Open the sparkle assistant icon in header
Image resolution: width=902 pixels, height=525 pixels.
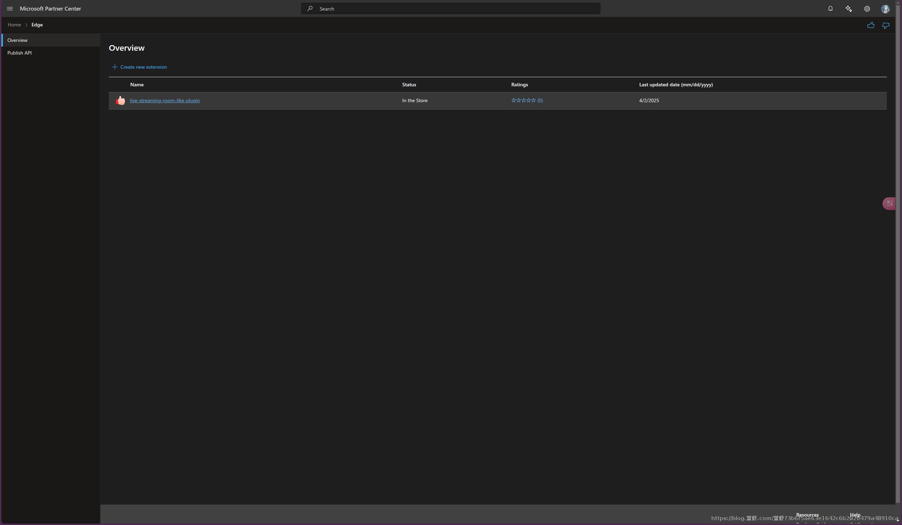tap(848, 8)
